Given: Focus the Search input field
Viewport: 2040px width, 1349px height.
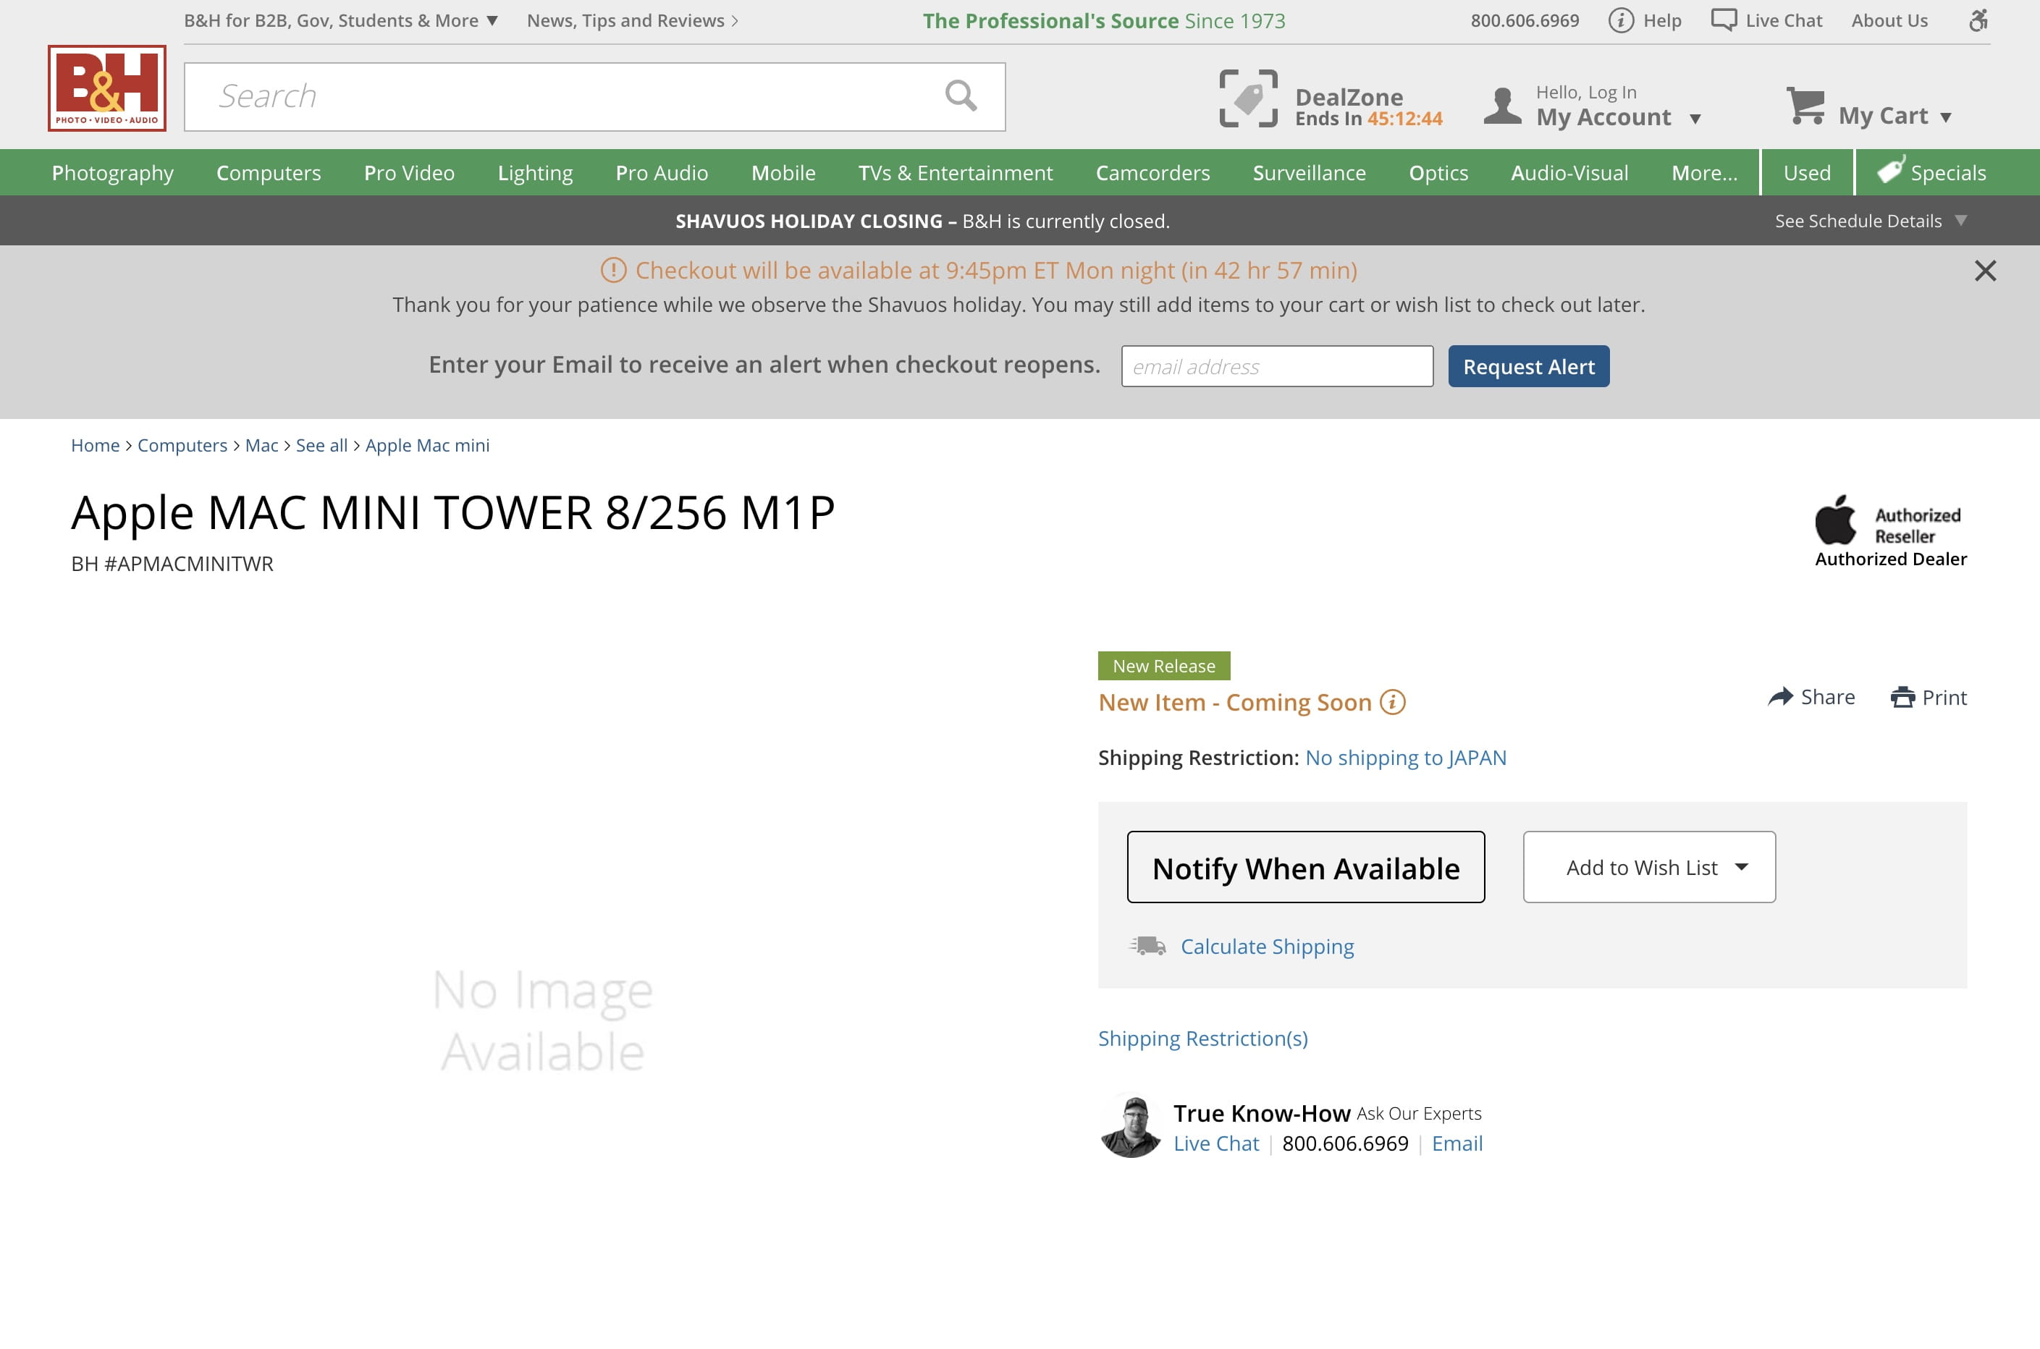Looking at the screenshot, I should click(594, 96).
